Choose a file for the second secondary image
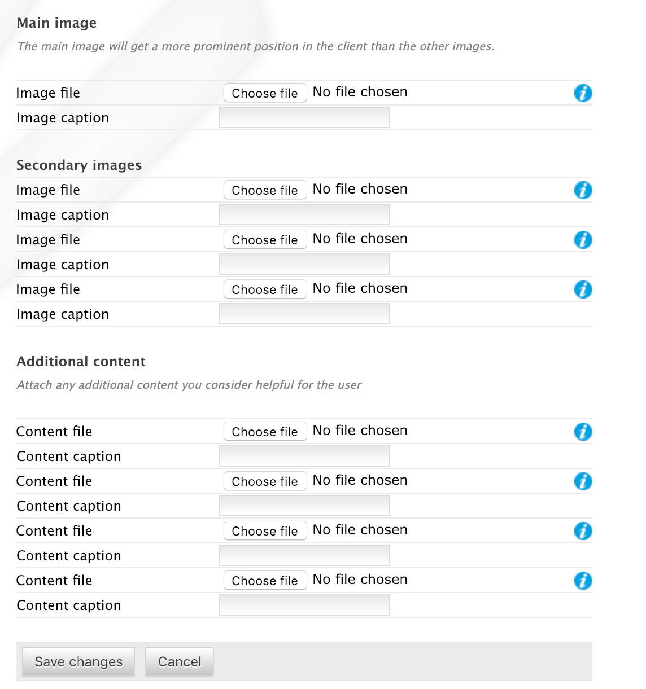This screenshot has width=646, height=689. (x=265, y=240)
